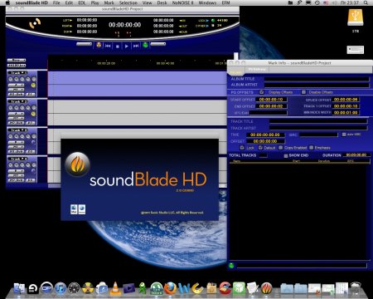Toggle the Lock indicator in the time display
The image size is (373, 299).
[x=213, y=21]
